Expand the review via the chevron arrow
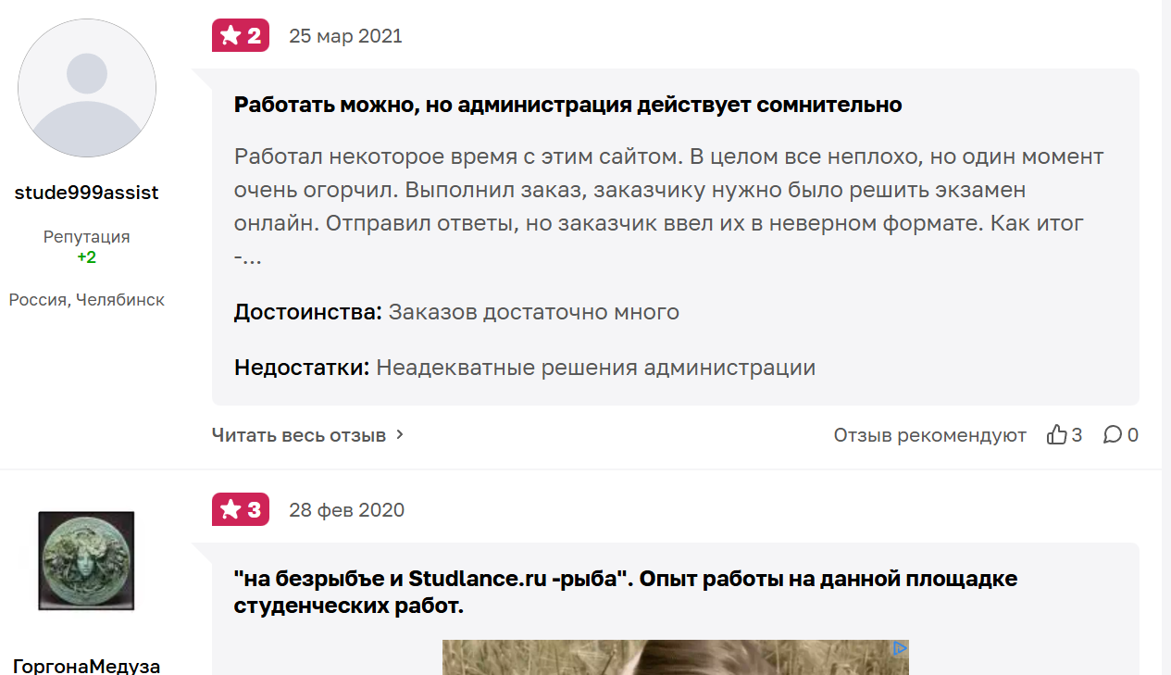1171x675 pixels. click(400, 434)
